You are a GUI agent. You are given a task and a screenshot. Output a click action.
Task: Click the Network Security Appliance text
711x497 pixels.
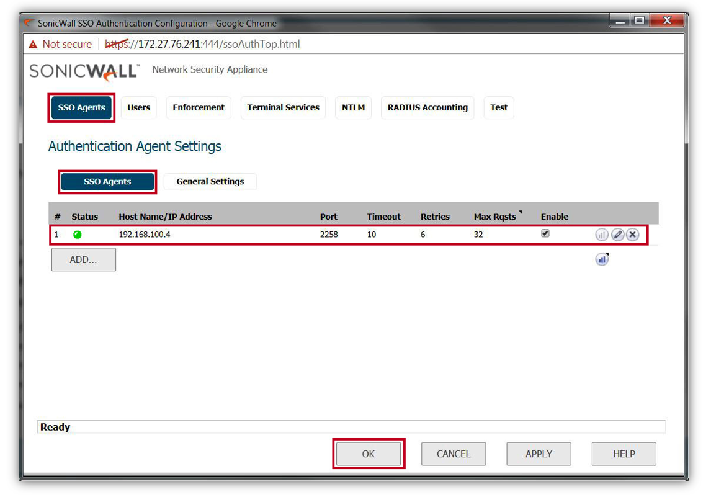click(x=210, y=69)
